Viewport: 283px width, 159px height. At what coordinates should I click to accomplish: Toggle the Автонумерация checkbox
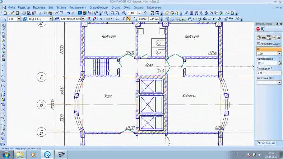(258, 44)
